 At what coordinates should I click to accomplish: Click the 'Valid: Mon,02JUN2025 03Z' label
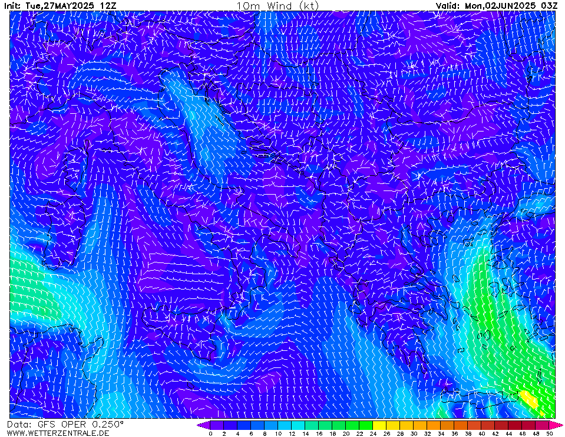pos(497,6)
